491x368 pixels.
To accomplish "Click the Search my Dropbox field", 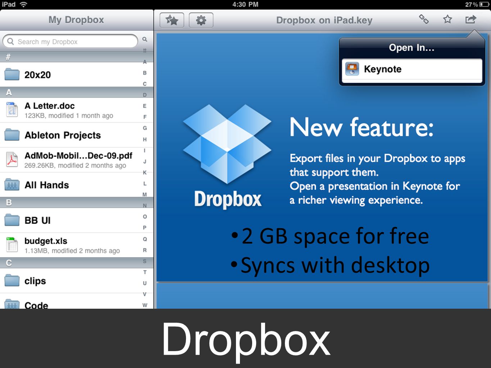I will [x=71, y=41].
